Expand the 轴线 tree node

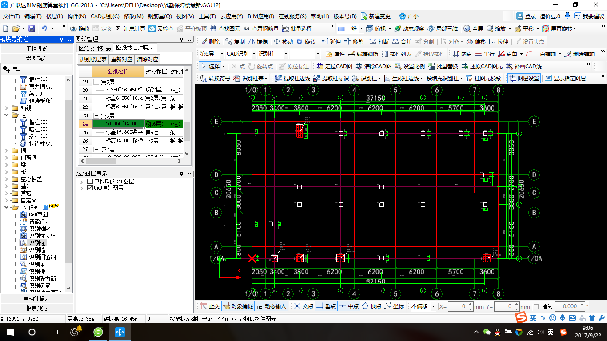click(x=6, y=108)
